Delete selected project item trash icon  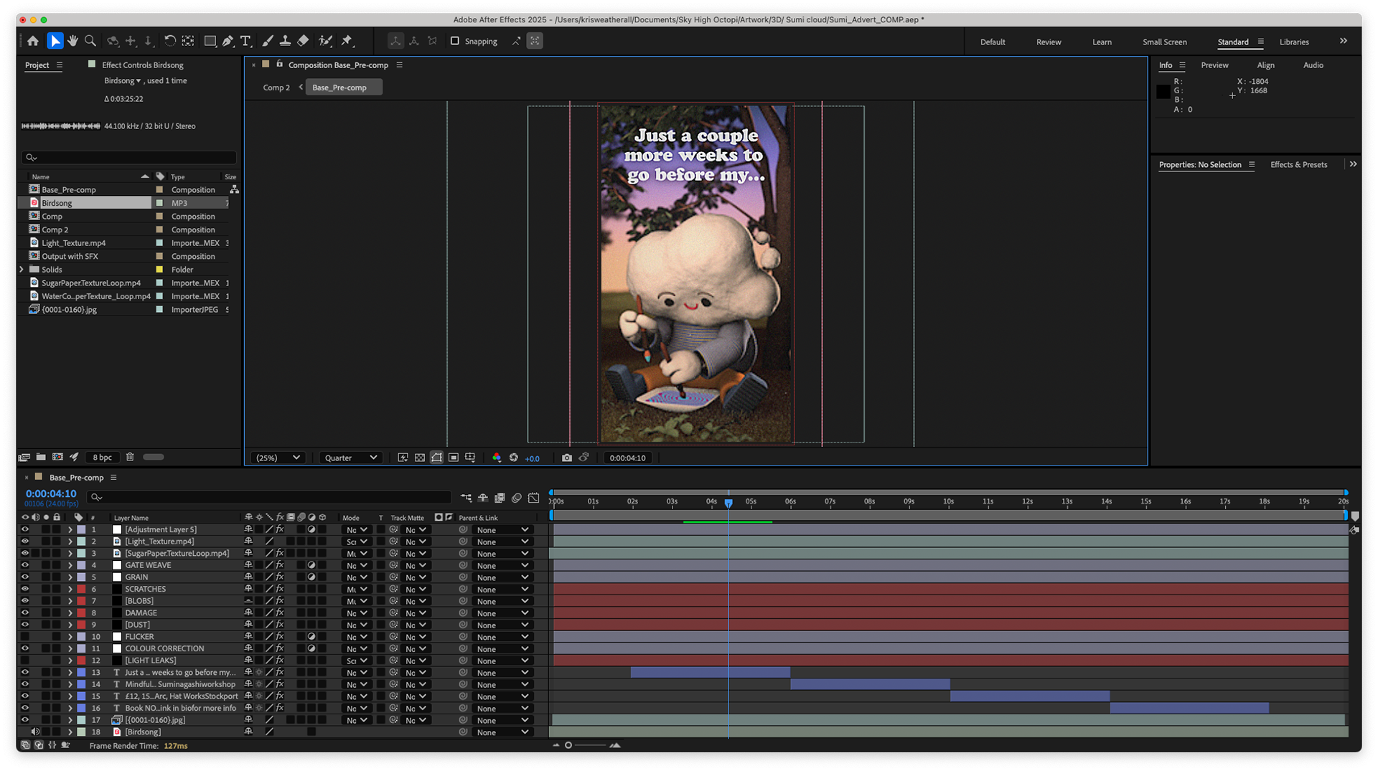130,457
